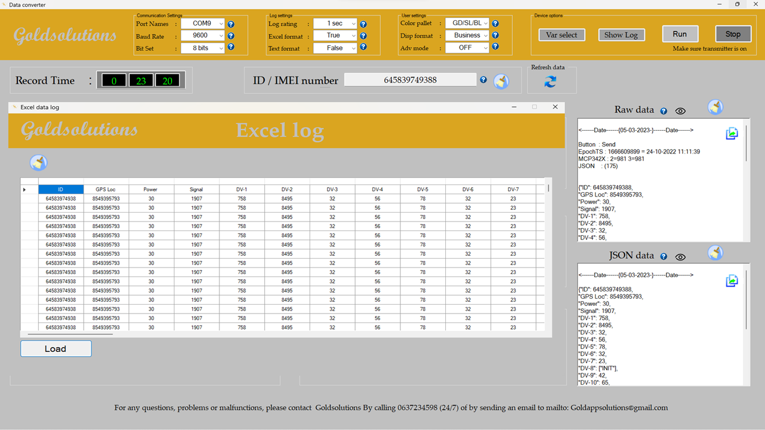Click the Record Time hours display

tap(114, 81)
